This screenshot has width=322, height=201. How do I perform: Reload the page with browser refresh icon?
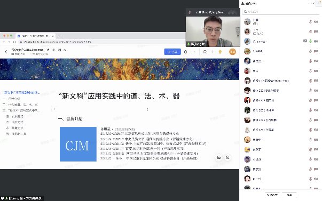point(14,42)
